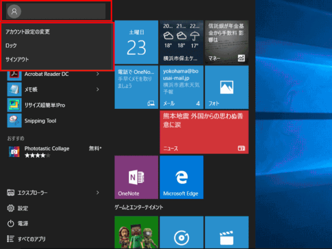The height and width of the screenshot is (249, 332).
Task: Launch the purple OneNote tile
Action: [x=136, y=177]
